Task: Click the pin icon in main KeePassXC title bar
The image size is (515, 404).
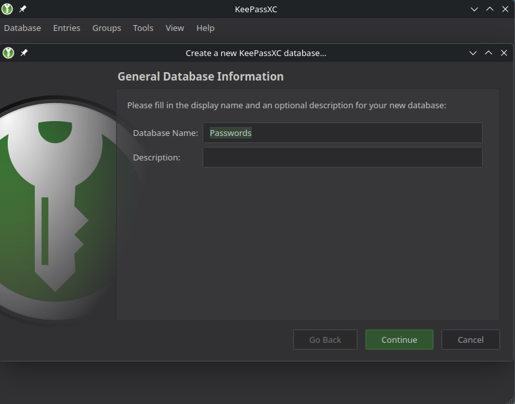Action: [23, 9]
